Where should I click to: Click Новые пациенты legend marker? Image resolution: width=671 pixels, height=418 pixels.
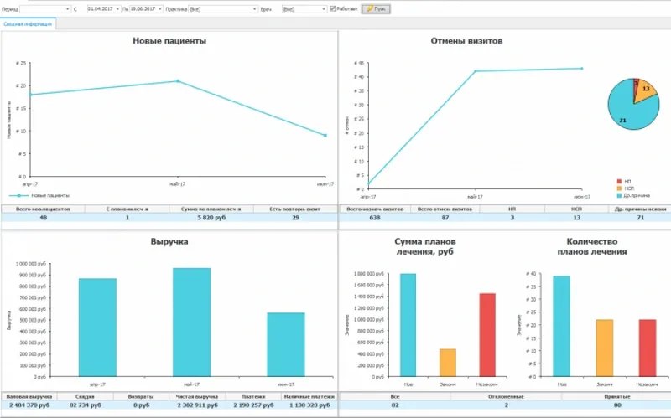tap(18, 195)
